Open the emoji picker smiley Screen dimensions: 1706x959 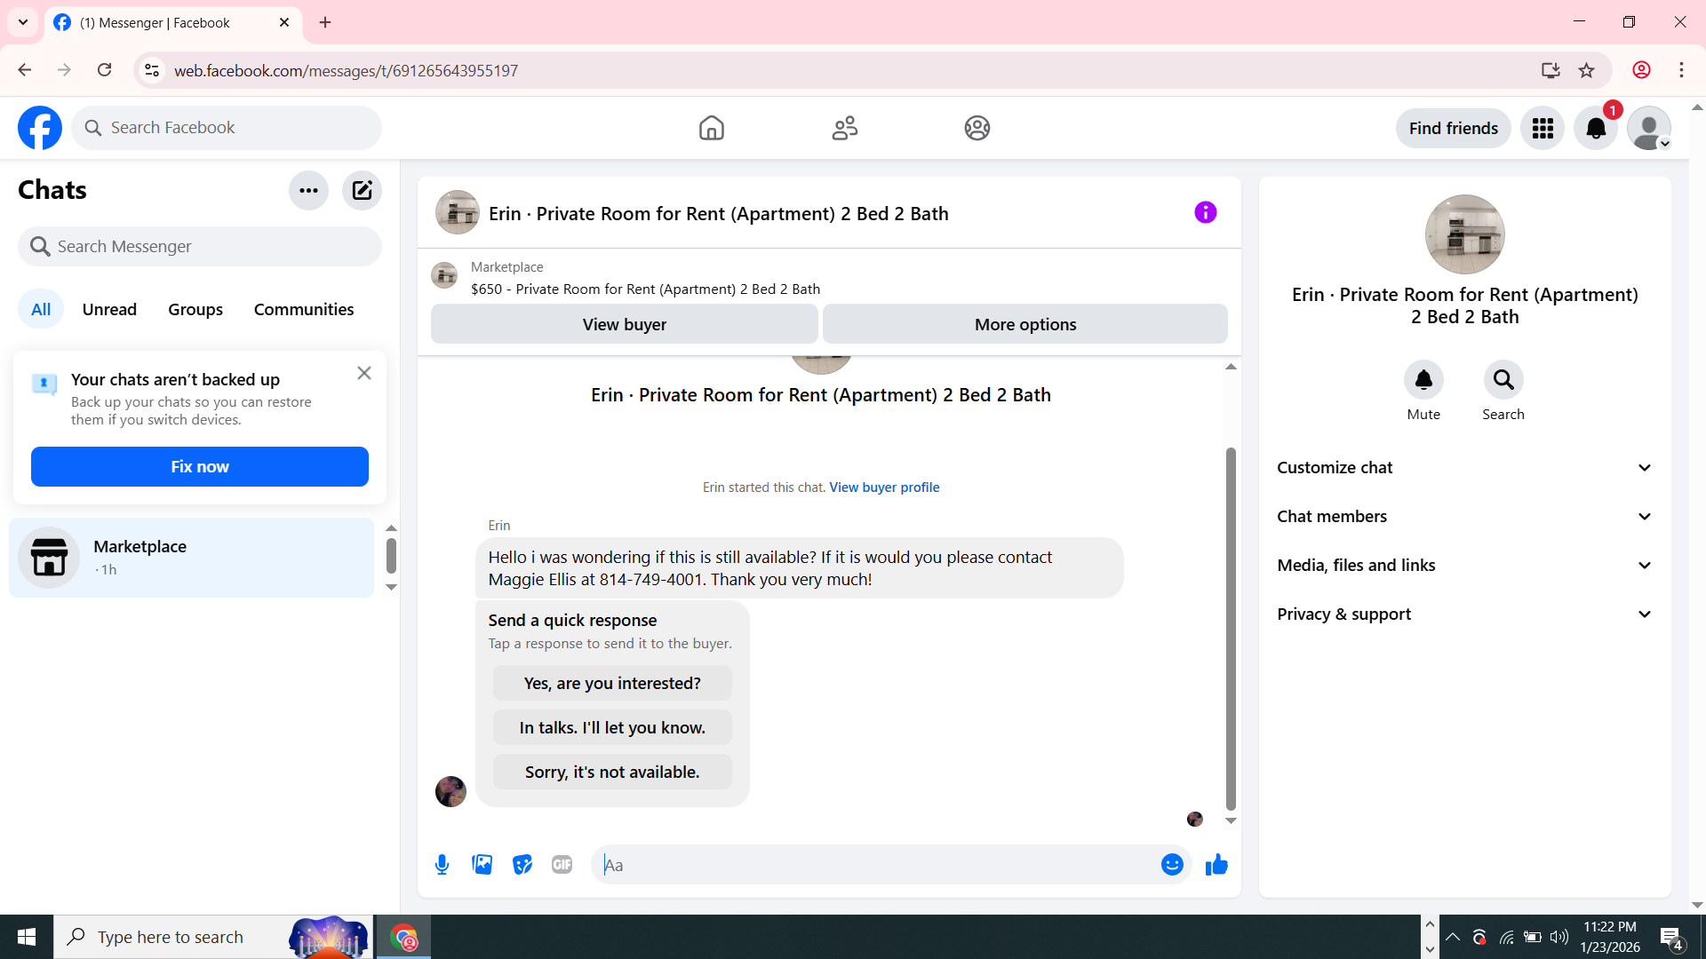pos(1172,864)
